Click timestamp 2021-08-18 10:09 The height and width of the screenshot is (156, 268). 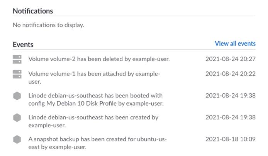tap(230, 139)
